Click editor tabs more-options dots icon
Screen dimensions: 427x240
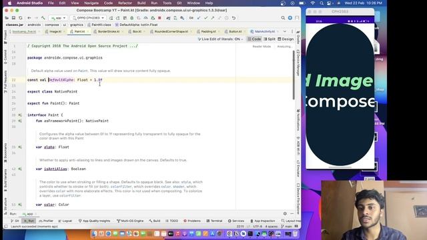(x=292, y=31)
